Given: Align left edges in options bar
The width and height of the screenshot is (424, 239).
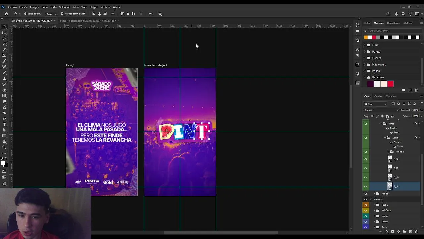Looking at the screenshot, I should [x=93, y=14].
